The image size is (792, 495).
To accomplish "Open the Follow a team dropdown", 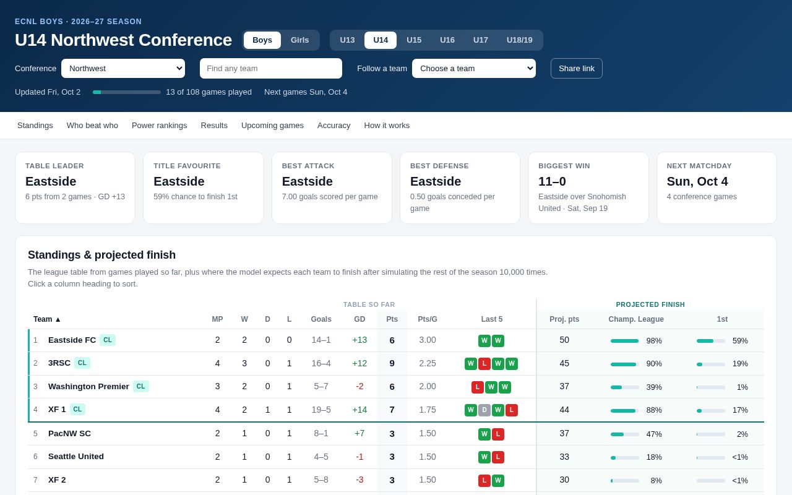I will 474,68.
